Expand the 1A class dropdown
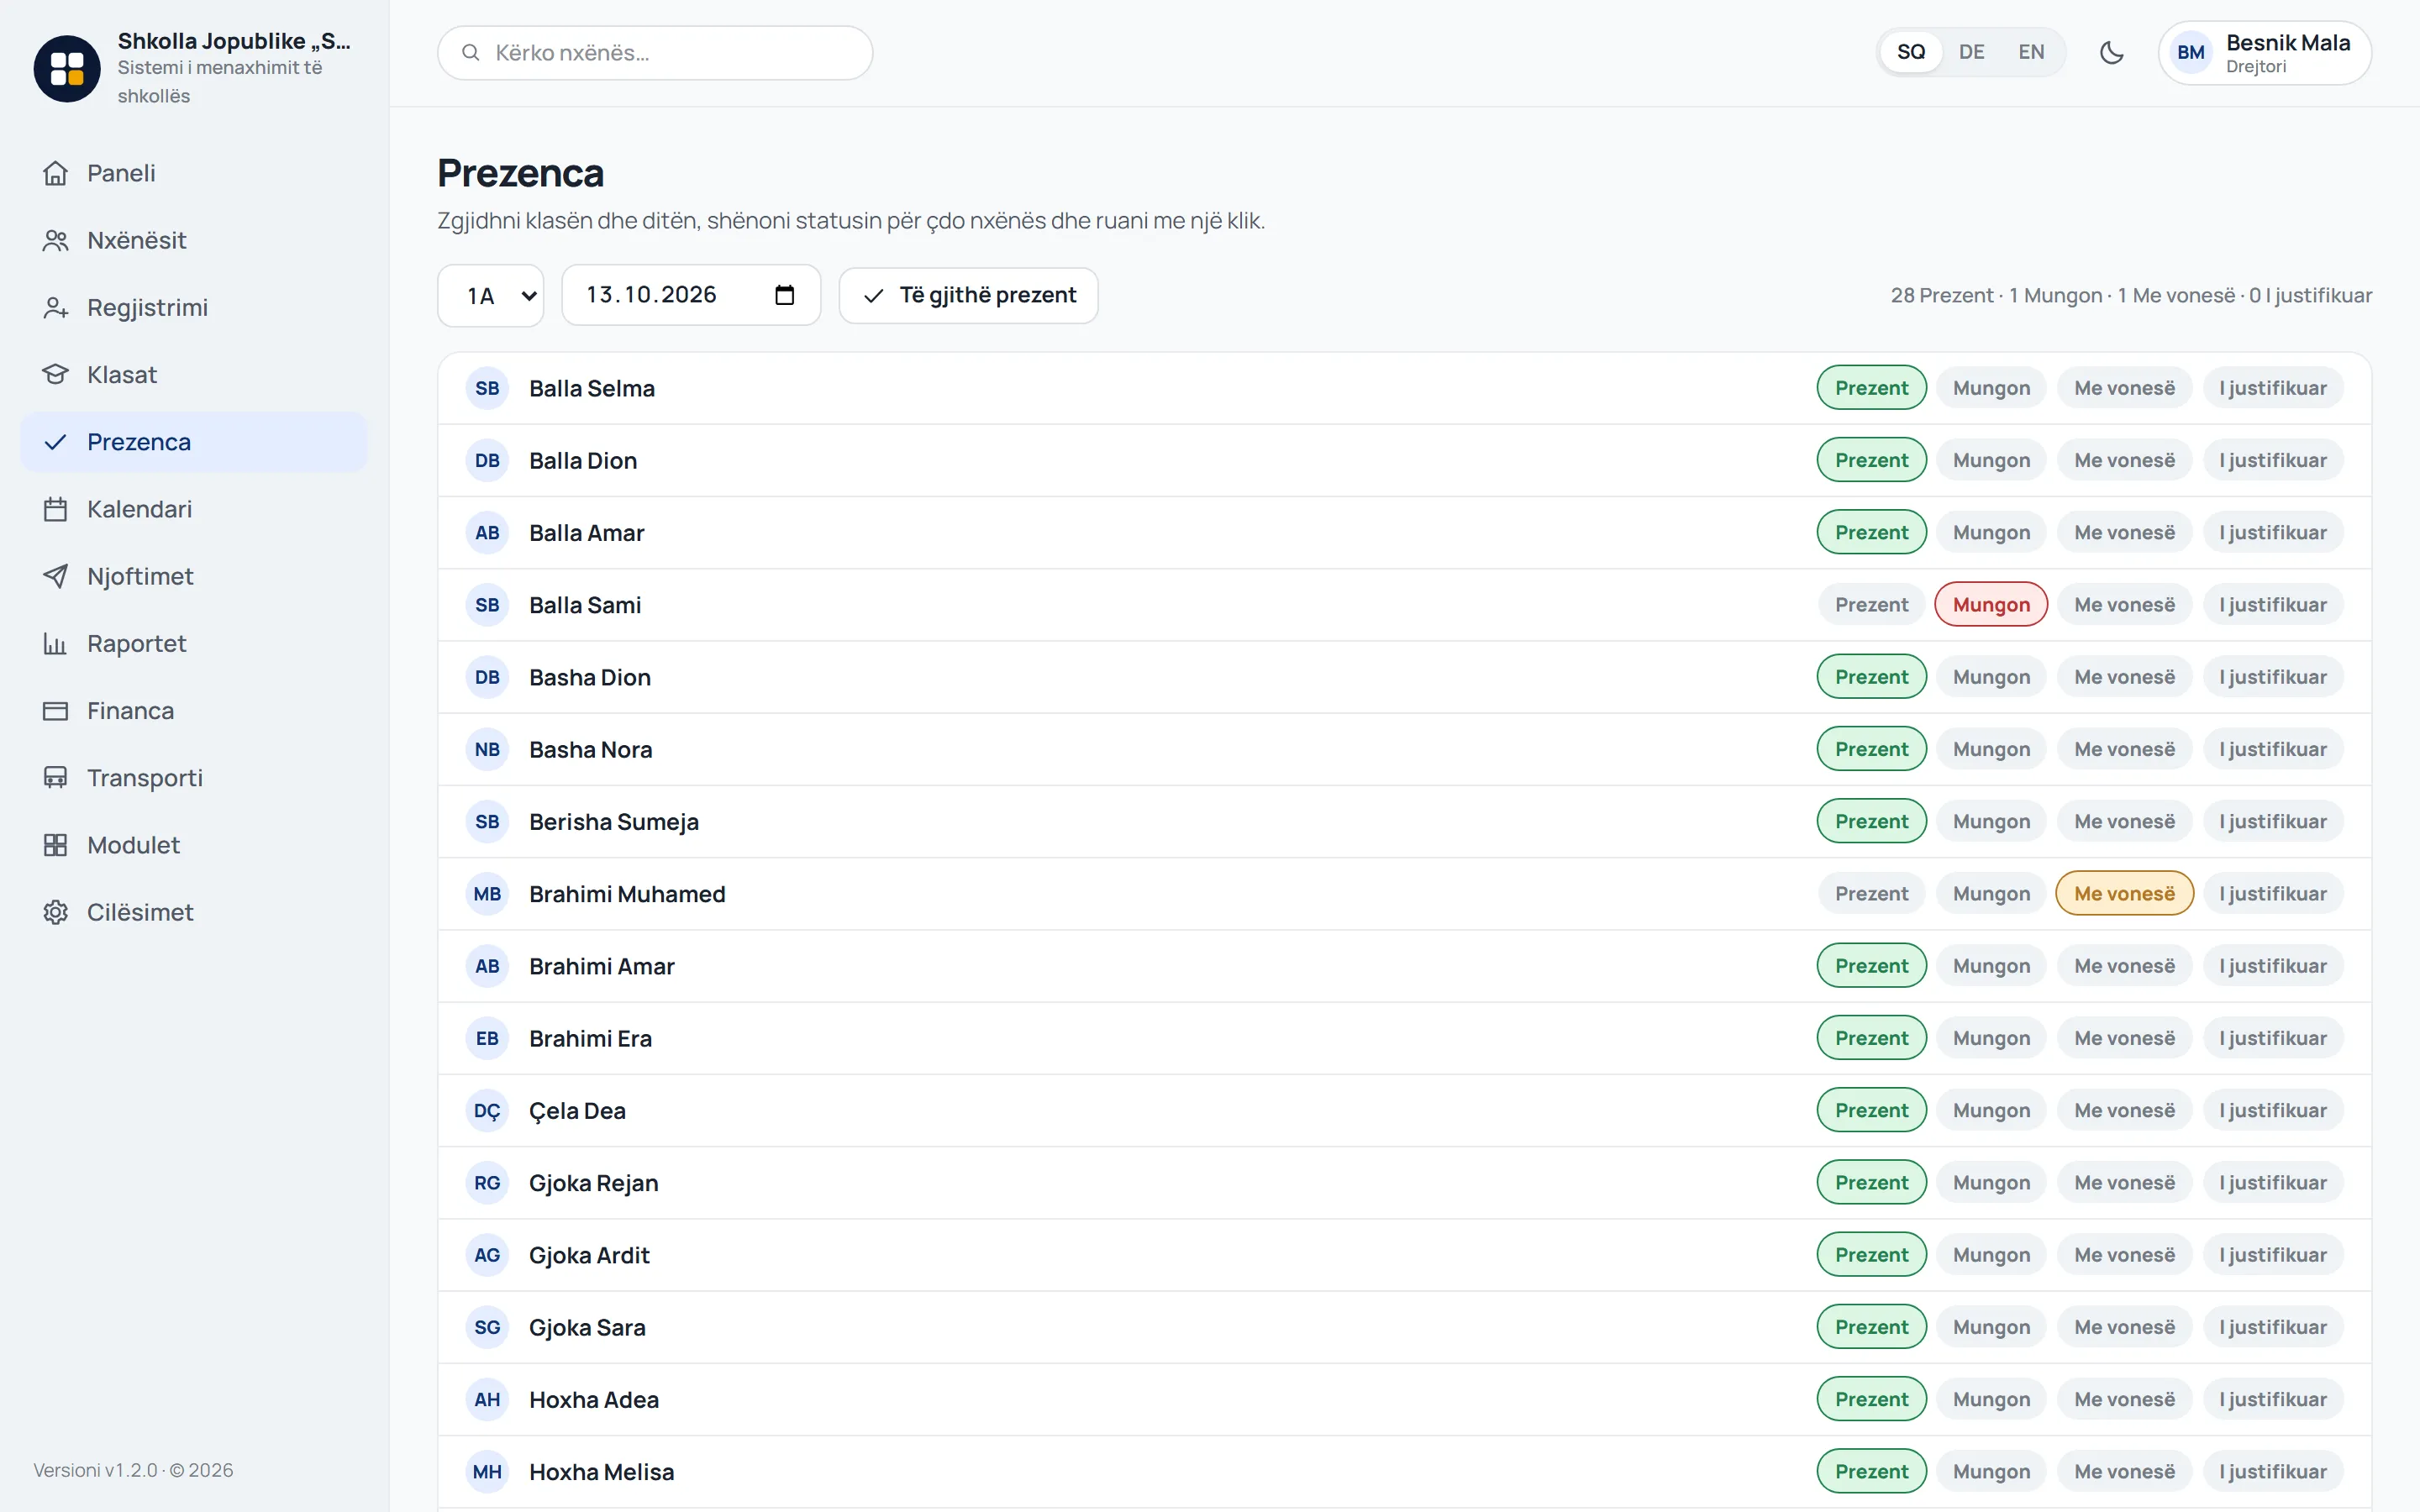 491,296
